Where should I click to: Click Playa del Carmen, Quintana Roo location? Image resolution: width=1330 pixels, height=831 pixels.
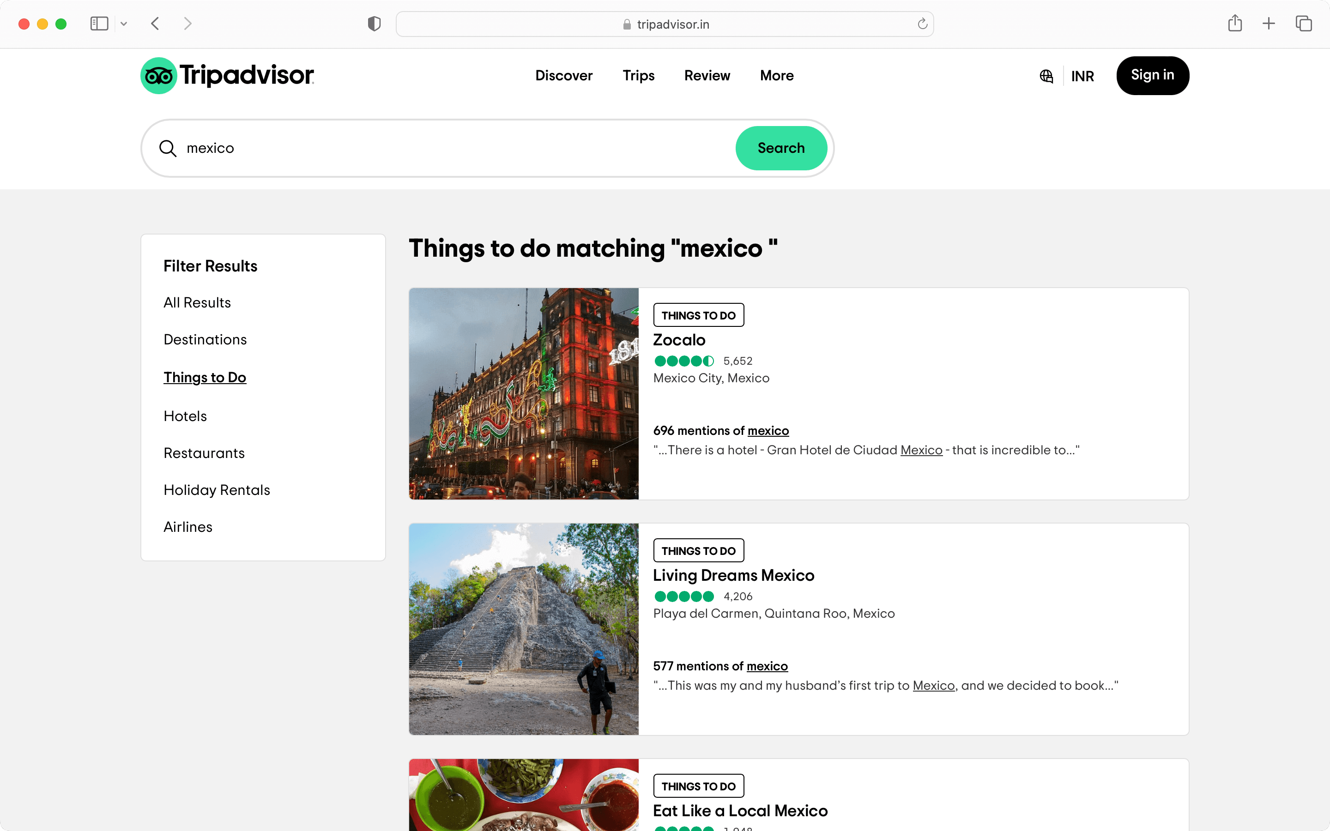pyautogui.click(x=774, y=614)
